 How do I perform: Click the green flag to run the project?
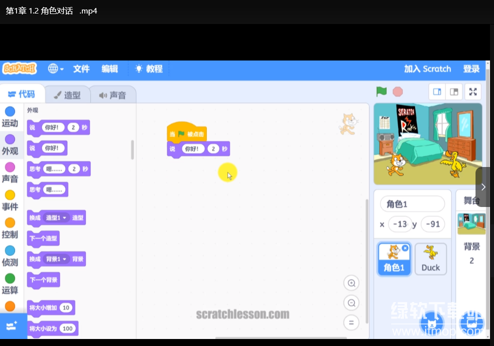[x=382, y=91]
